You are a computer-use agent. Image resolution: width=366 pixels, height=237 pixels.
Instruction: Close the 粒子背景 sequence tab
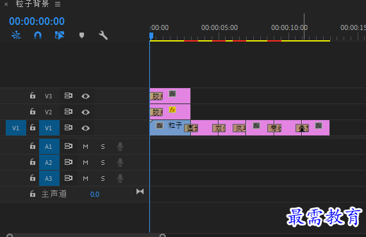6,4
